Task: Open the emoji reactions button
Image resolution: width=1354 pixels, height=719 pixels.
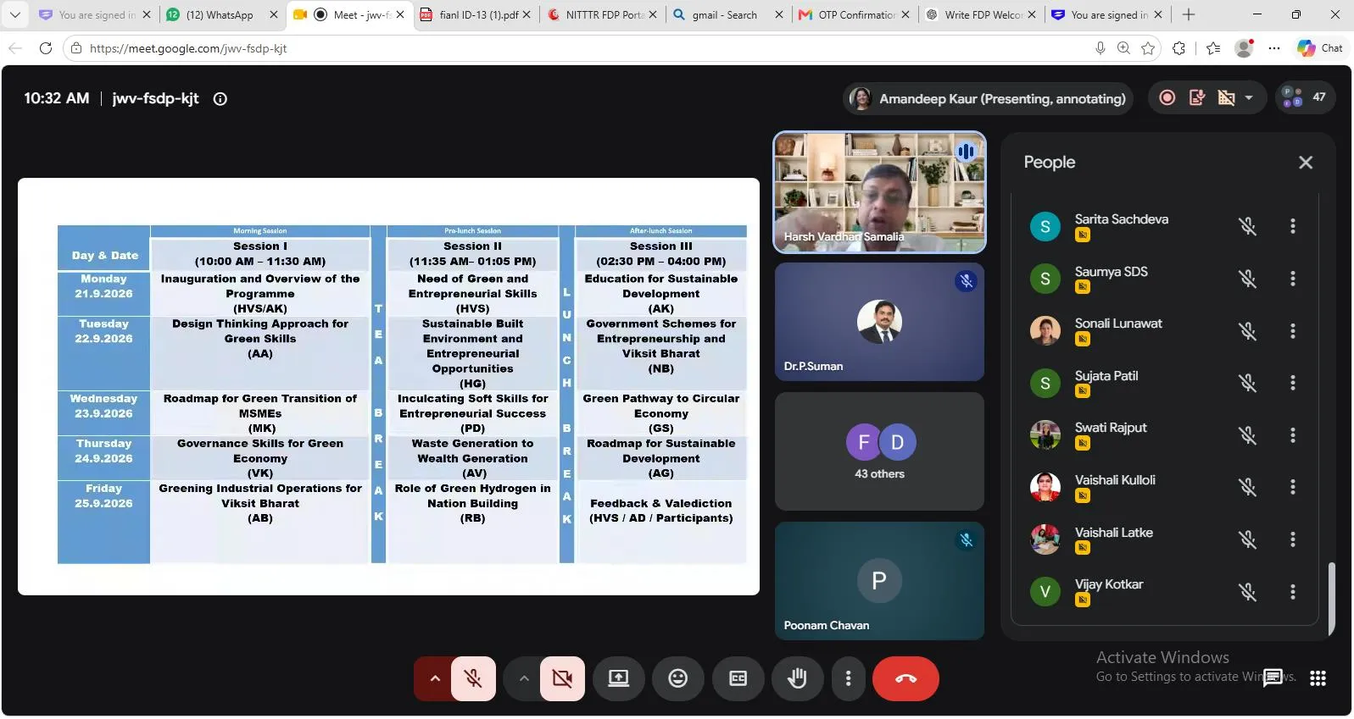Action: [x=678, y=678]
